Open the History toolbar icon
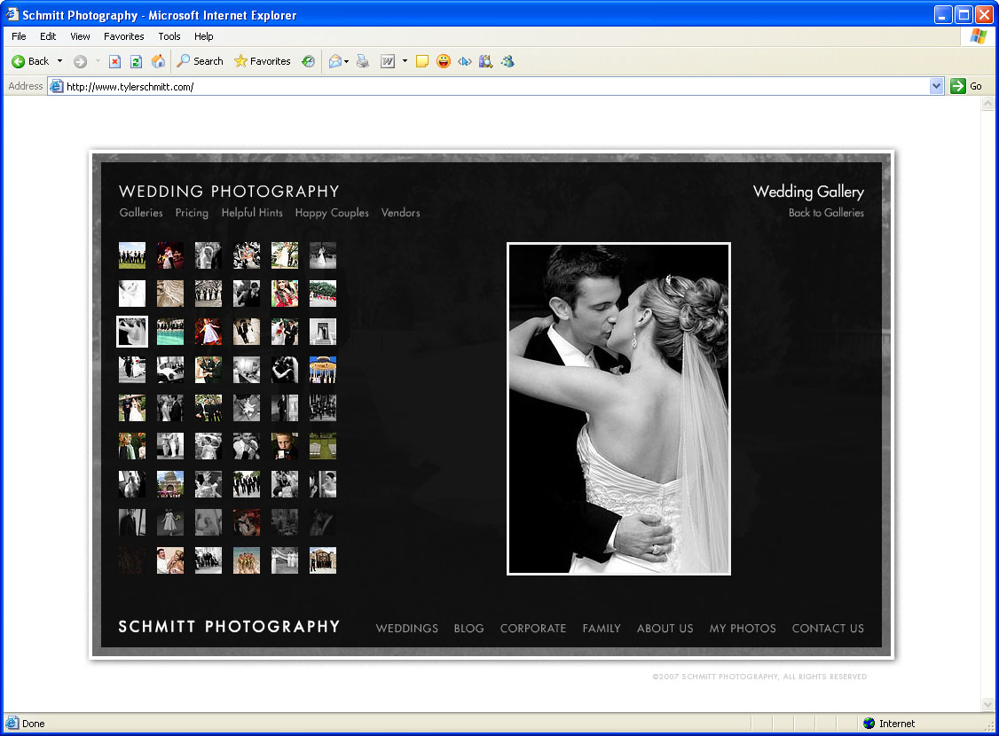The image size is (999, 736). tap(308, 61)
